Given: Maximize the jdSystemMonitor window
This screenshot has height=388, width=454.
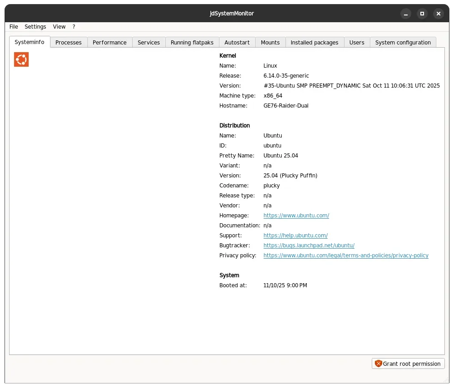Looking at the screenshot, I should pyautogui.click(x=422, y=14).
